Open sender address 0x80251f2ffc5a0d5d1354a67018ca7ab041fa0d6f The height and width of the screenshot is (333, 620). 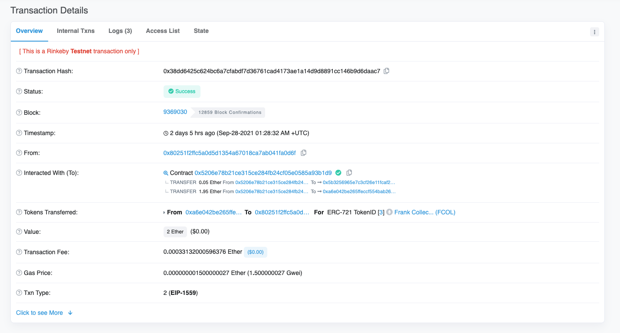[x=229, y=153]
